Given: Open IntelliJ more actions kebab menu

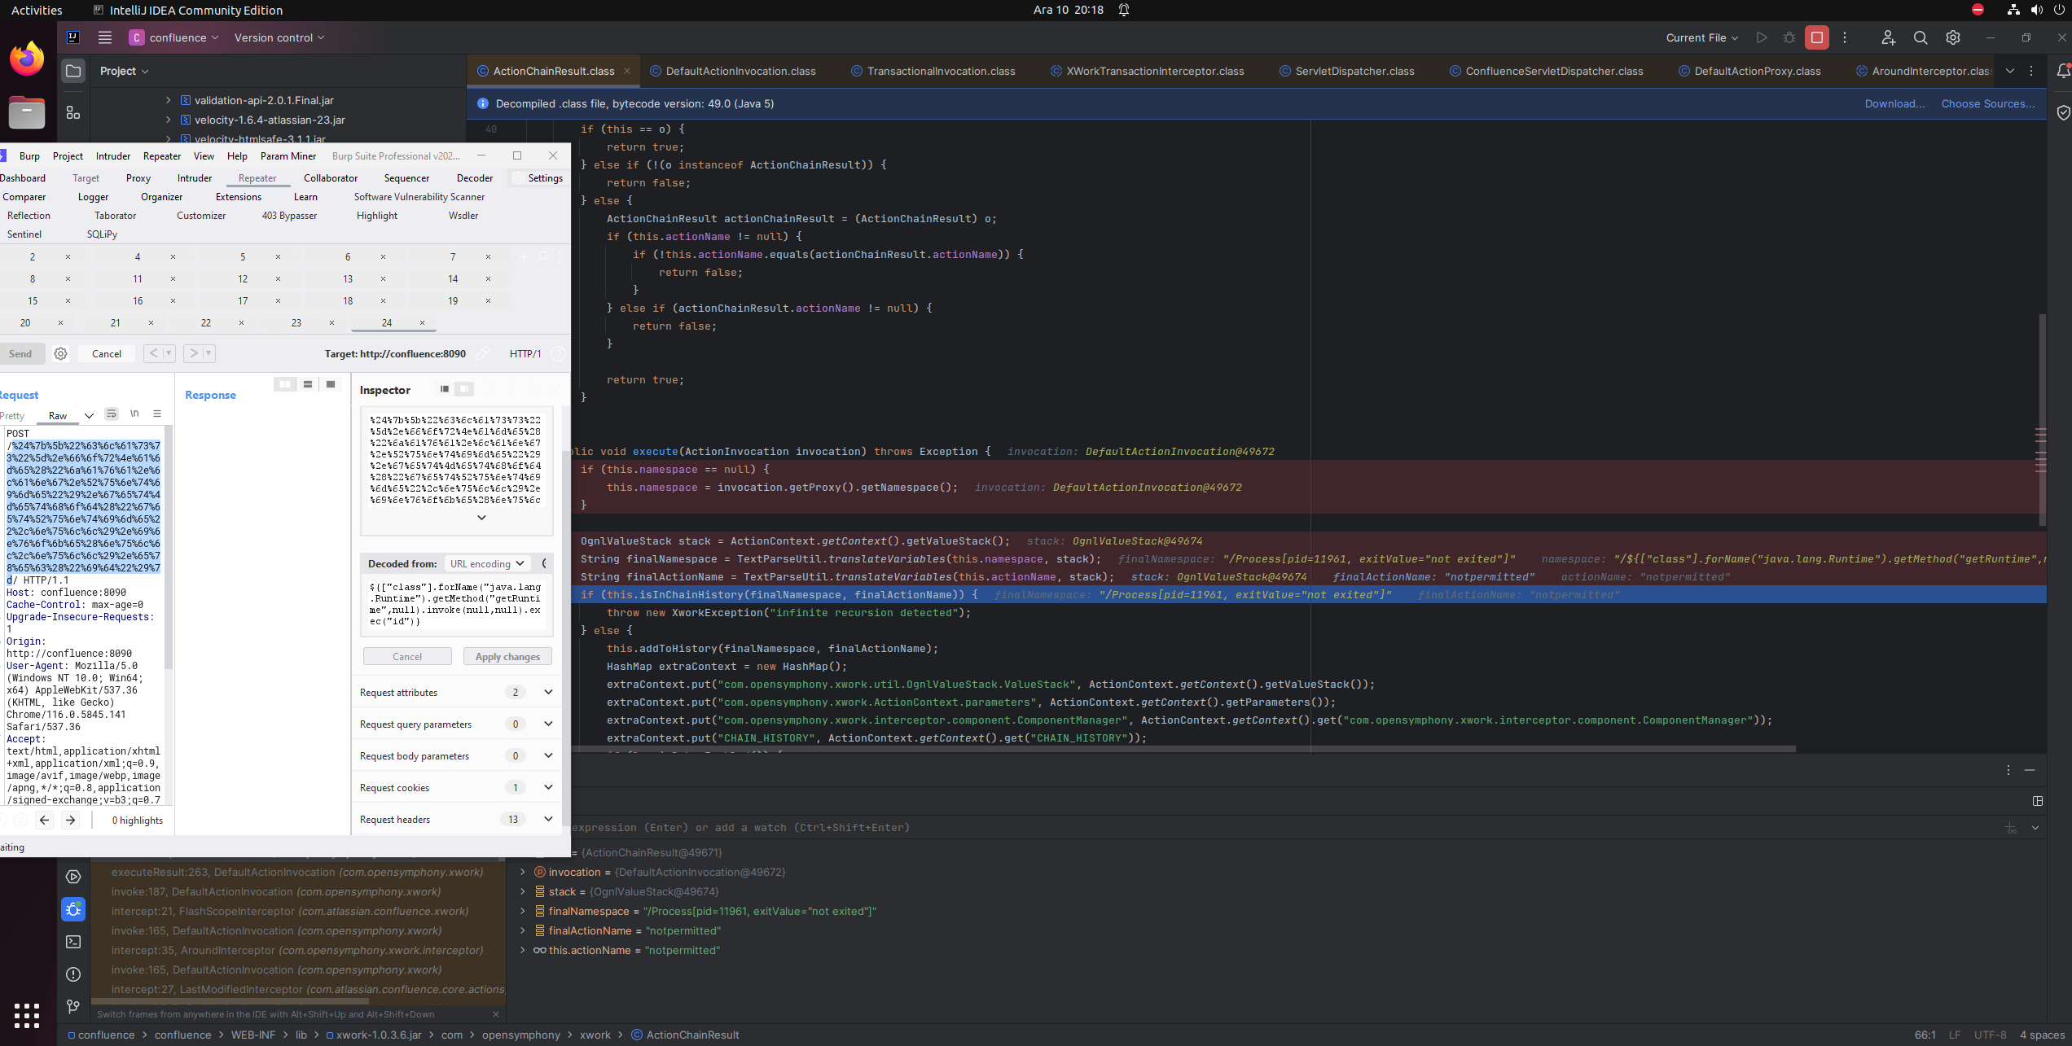Looking at the screenshot, I should pos(1845,37).
